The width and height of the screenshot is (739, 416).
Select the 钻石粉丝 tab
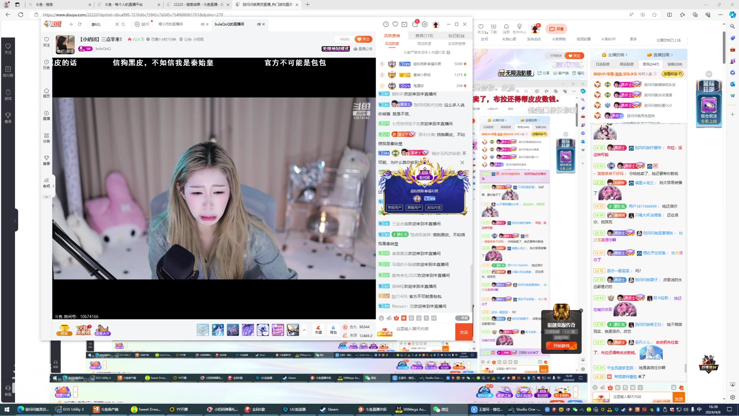456,35
